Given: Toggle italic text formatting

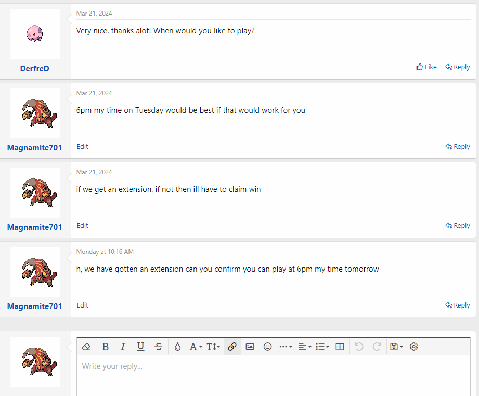Looking at the screenshot, I should 123,347.
